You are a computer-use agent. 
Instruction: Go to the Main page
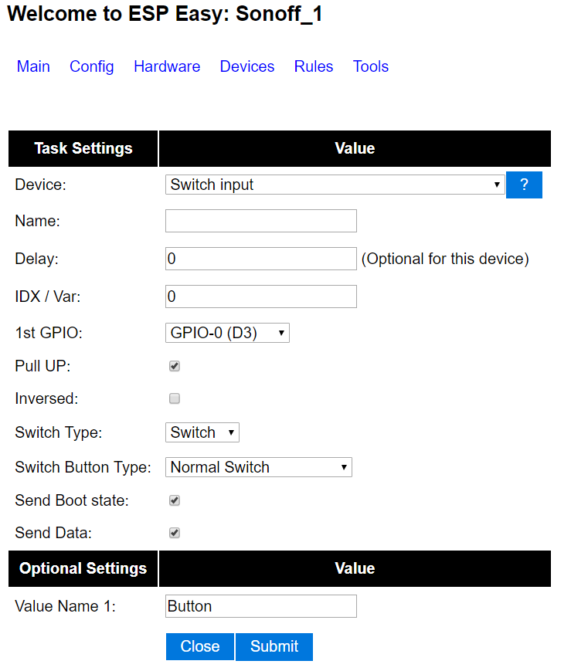point(33,66)
